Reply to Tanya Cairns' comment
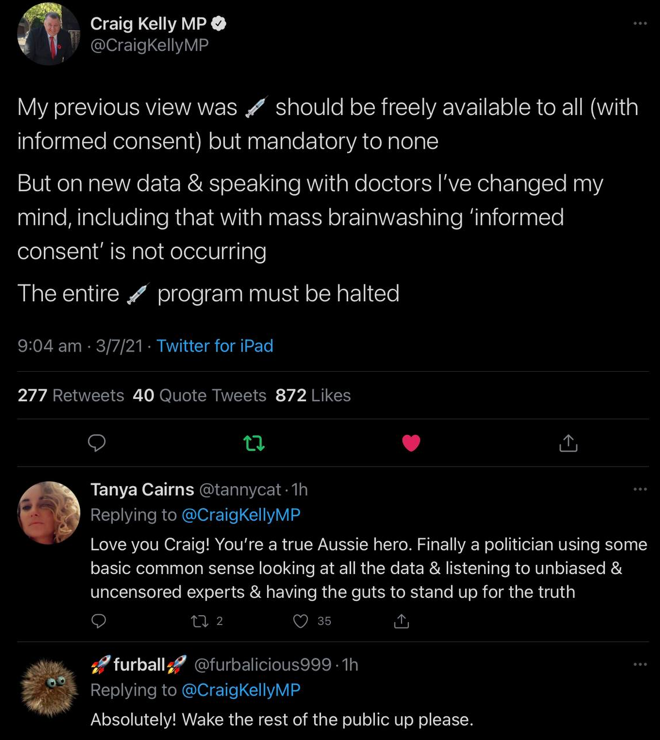Screen dimensions: 660x740 point(99,621)
